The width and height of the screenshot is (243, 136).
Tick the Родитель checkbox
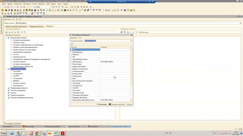coord(71,54)
